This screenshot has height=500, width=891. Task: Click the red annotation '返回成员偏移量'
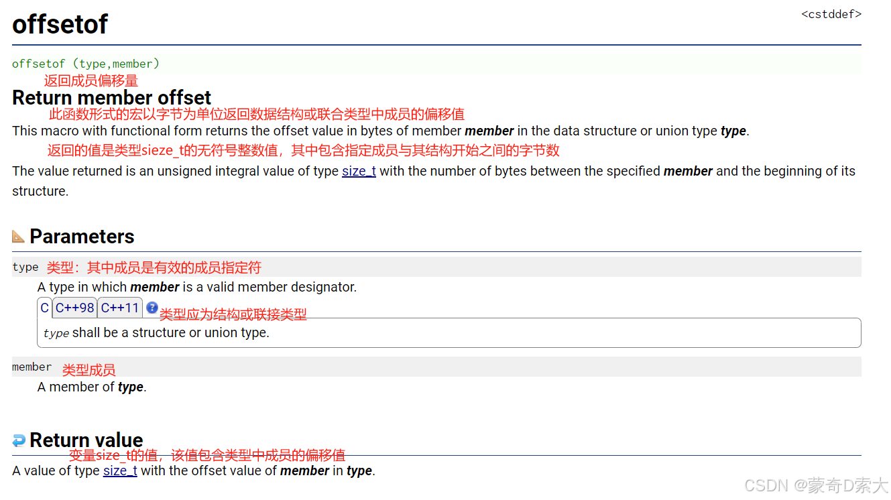pos(91,81)
